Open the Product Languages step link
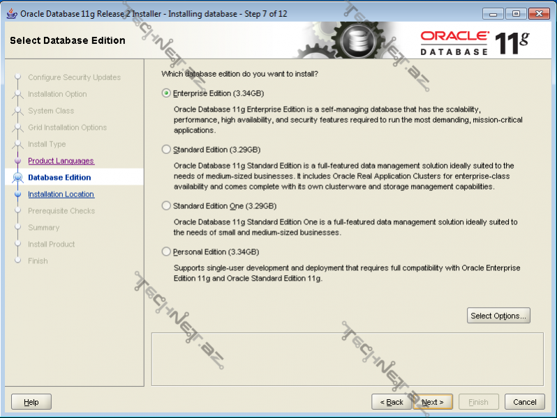The image size is (557, 418). click(61, 161)
